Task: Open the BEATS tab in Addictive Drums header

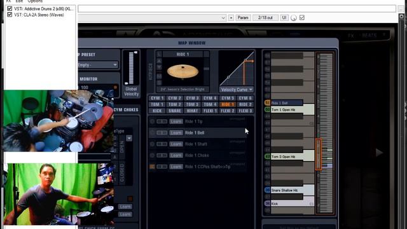Action: [369, 36]
